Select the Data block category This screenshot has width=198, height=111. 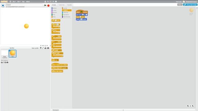tap(54, 17)
